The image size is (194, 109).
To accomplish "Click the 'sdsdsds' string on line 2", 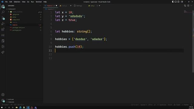I will point(76,16).
